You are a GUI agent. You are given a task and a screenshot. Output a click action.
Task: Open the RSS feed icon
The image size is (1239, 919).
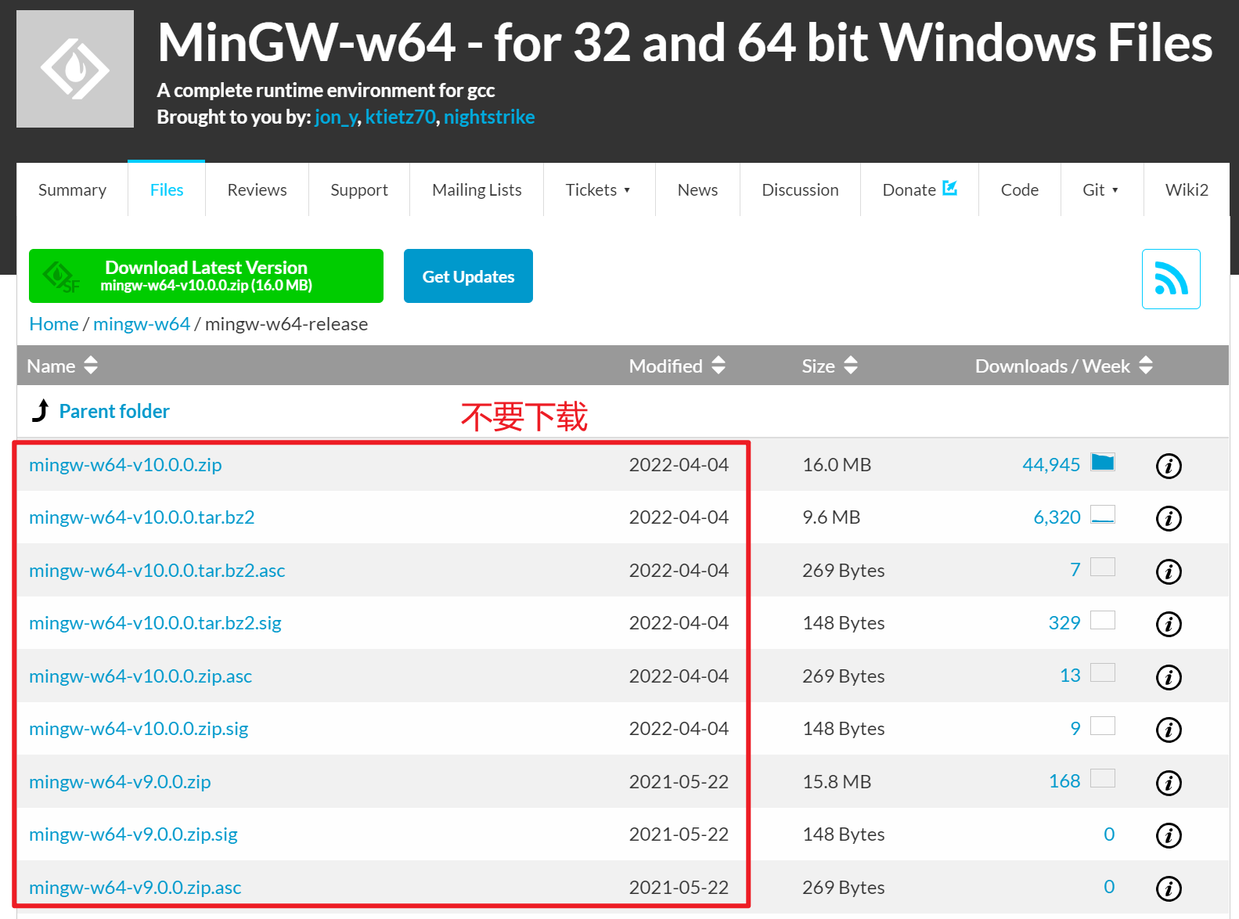[1171, 279]
